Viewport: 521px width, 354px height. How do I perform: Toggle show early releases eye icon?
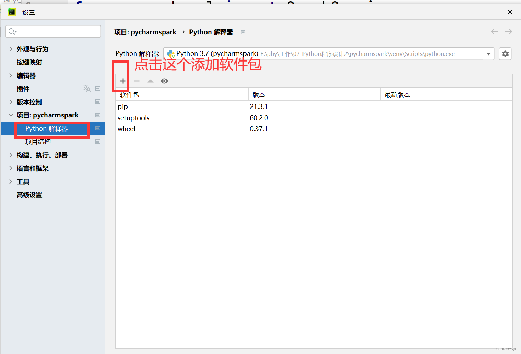click(x=164, y=81)
